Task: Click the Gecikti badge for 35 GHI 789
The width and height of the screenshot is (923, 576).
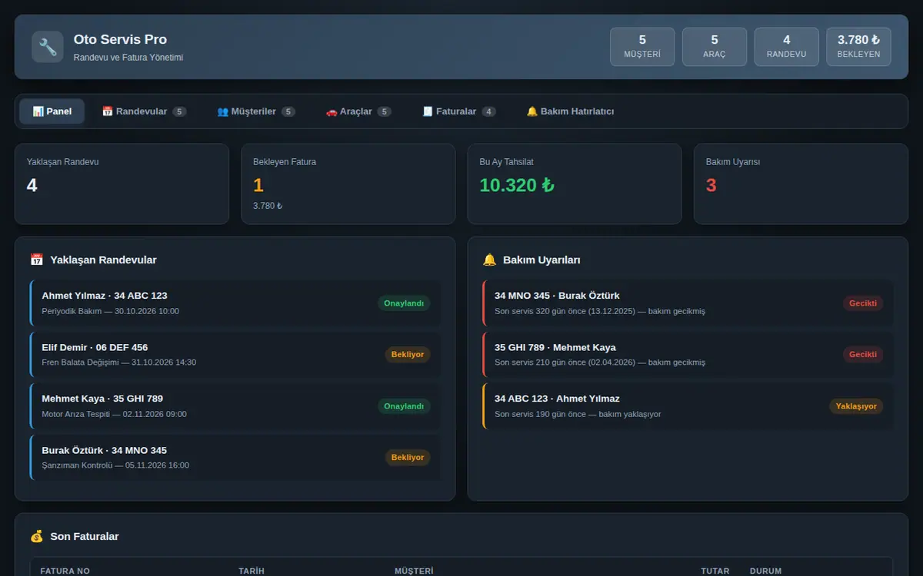Action: pyautogui.click(x=863, y=354)
